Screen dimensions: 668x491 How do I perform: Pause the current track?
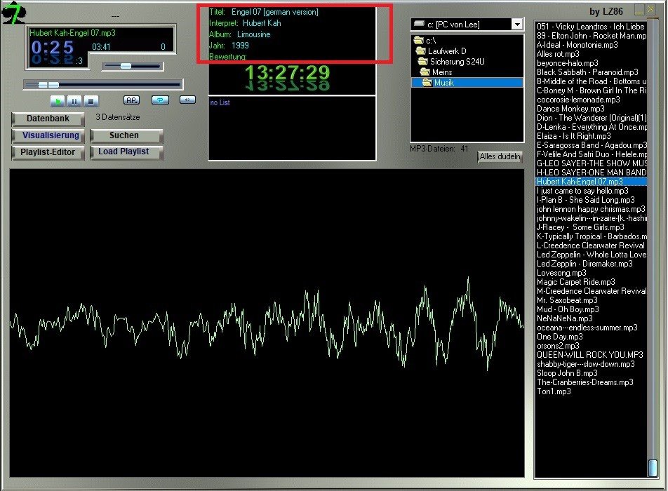click(74, 101)
